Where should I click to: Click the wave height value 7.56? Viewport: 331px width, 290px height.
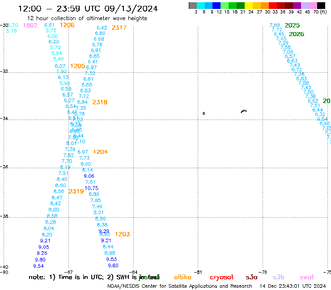point(286,47)
